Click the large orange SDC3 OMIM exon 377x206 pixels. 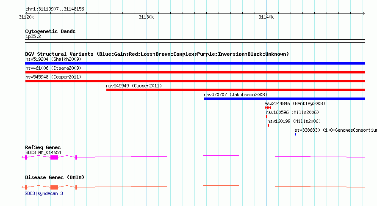(x=54, y=187)
